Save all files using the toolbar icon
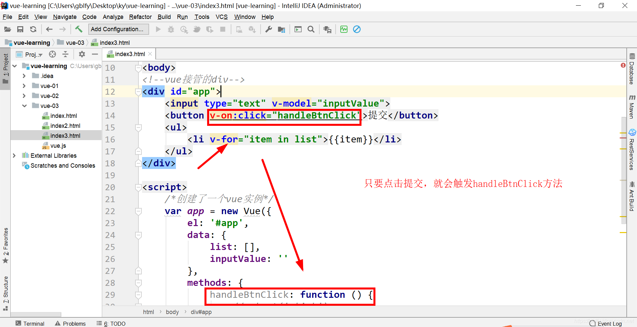The image size is (637, 327). (20, 29)
